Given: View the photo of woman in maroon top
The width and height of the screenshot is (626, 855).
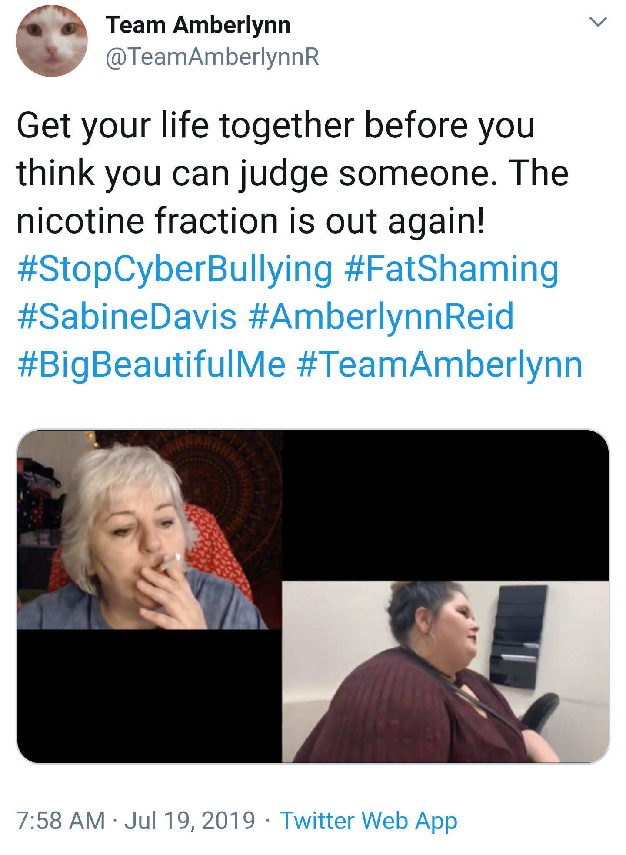Looking at the screenshot, I should click(x=445, y=671).
